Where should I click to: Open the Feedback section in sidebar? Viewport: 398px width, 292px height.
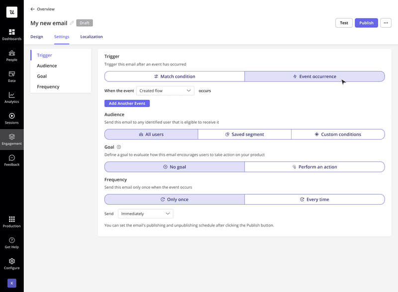(x=11, y=161)
